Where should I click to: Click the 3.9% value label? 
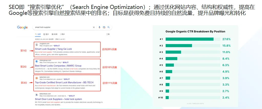click(226, 78)
